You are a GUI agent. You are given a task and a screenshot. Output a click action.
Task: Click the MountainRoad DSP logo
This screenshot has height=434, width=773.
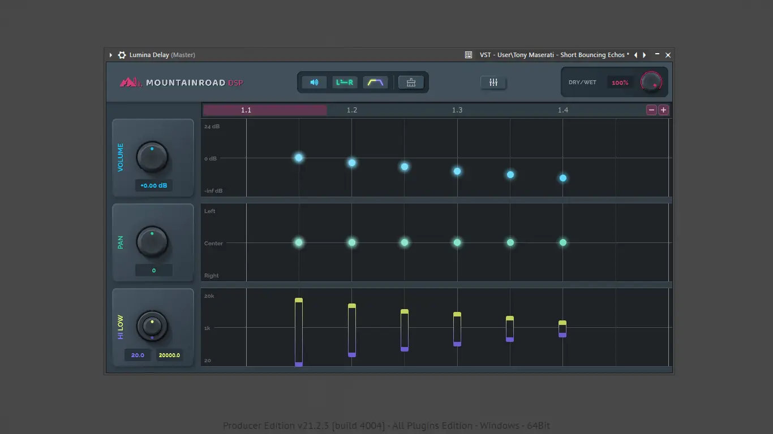(x=181, y=81)
